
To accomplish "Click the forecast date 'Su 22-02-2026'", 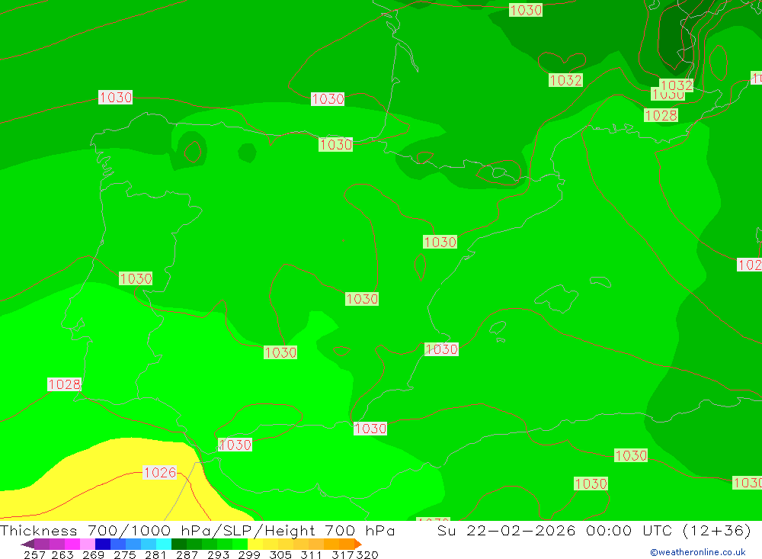I will pyautogui.click(x=507, y=530).
